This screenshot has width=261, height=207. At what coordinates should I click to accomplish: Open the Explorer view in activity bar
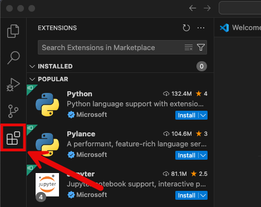13,31
